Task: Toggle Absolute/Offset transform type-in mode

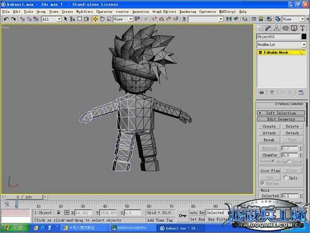Action: pos(67,213)
